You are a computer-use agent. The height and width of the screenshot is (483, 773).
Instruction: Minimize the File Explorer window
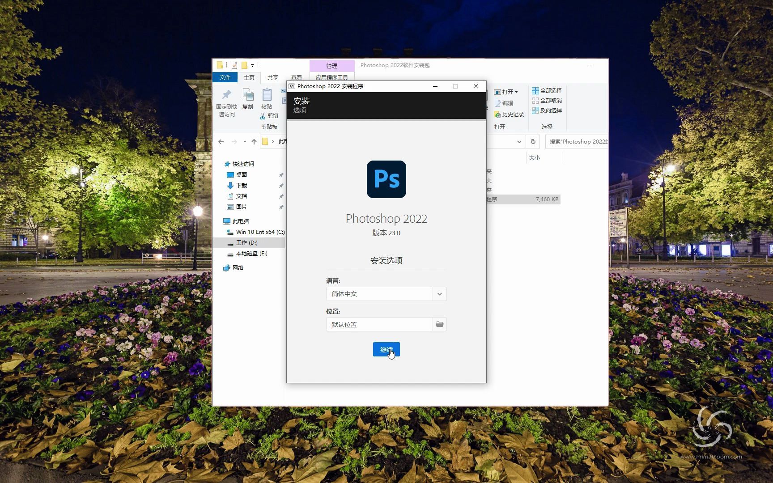590,65
